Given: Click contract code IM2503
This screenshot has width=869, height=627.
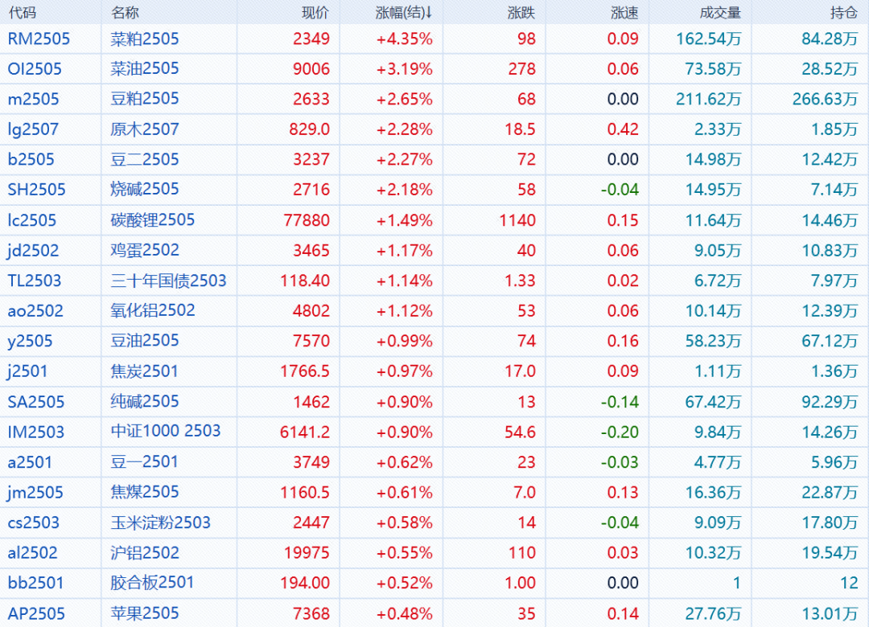Looking at the screenshot, I should 36,432.
